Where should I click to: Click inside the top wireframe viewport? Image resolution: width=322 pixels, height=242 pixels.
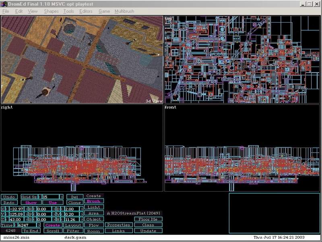coord(242,60)
